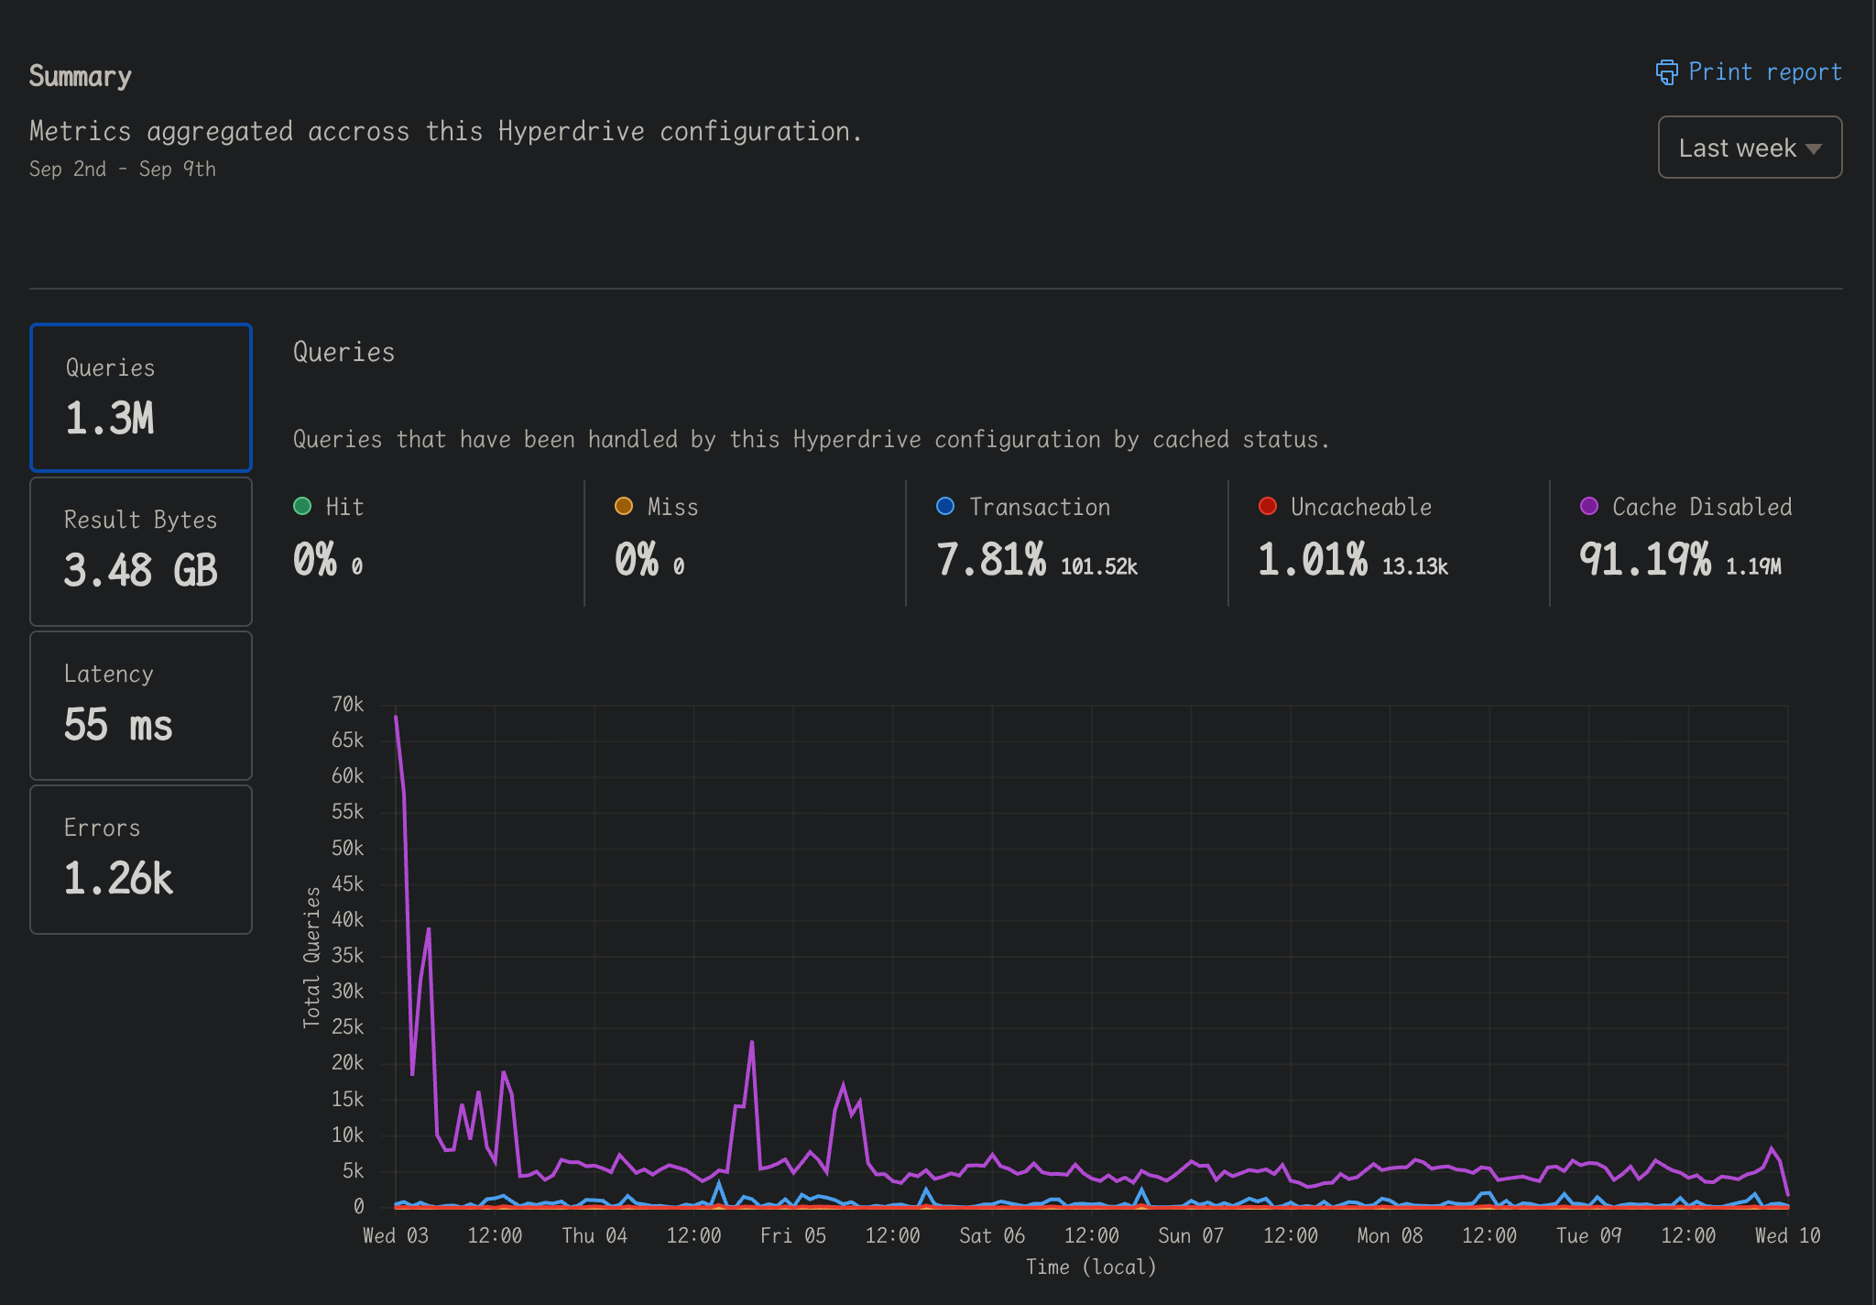Screen dimensions: 1876x1305
Task: Select the Queries 1.3M metric tab
Action: [x=141, y=398]
